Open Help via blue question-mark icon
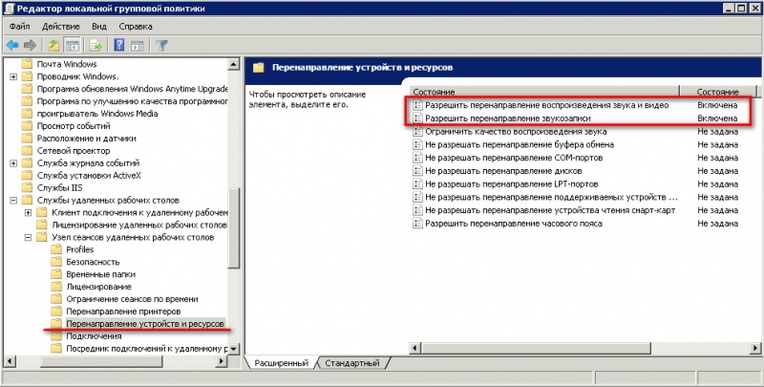764x387 pixels. pos(119,45)
